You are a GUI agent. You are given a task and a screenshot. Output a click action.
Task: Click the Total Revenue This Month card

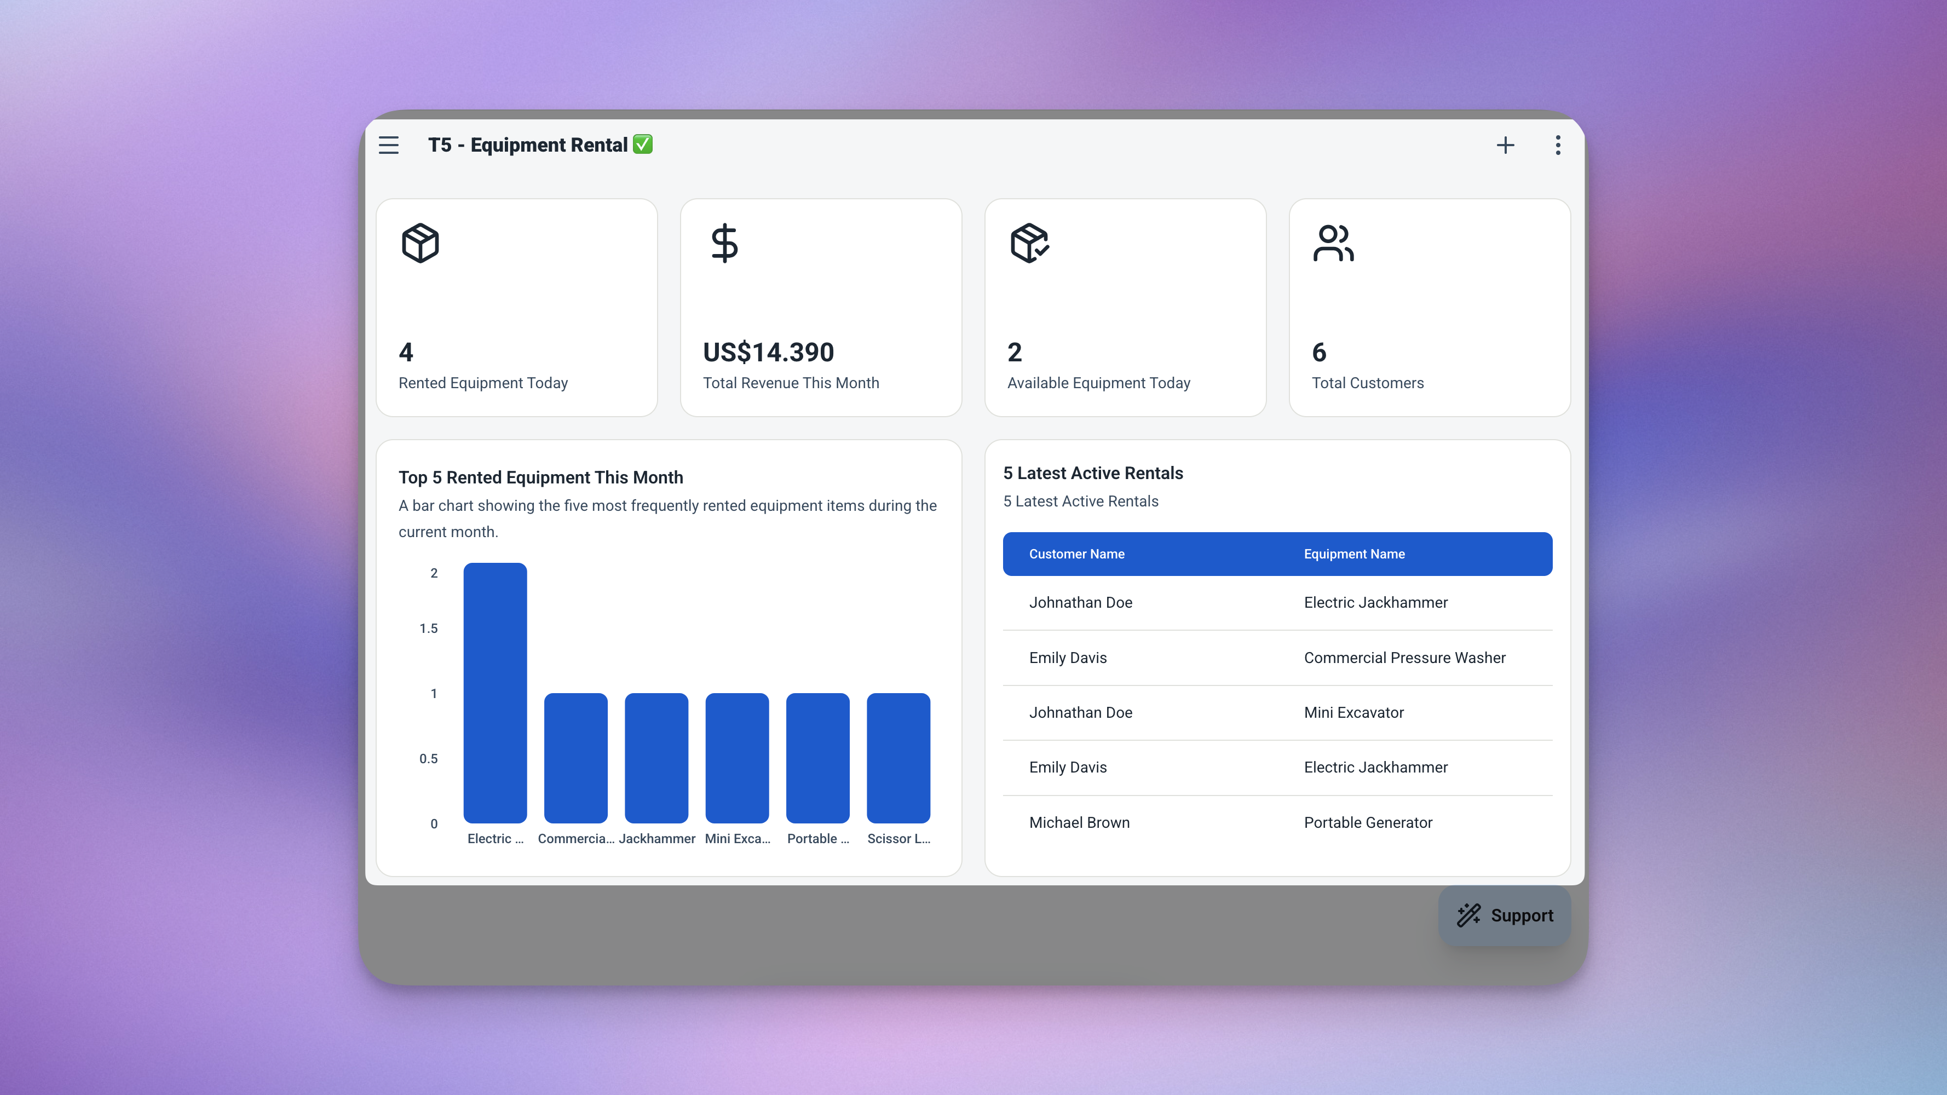point(821,308)
